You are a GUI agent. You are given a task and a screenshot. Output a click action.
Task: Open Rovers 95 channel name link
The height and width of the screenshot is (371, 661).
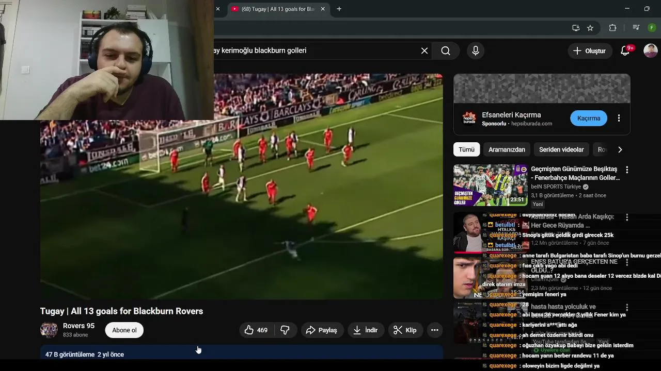pyautogui.click(x=78, y=326)
